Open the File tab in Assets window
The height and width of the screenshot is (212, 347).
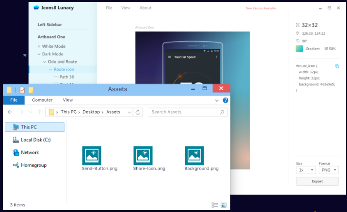[x=14, y=100]
